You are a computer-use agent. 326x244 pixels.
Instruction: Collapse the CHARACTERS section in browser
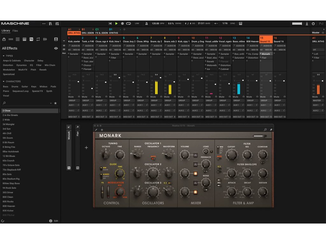(4, 82)
